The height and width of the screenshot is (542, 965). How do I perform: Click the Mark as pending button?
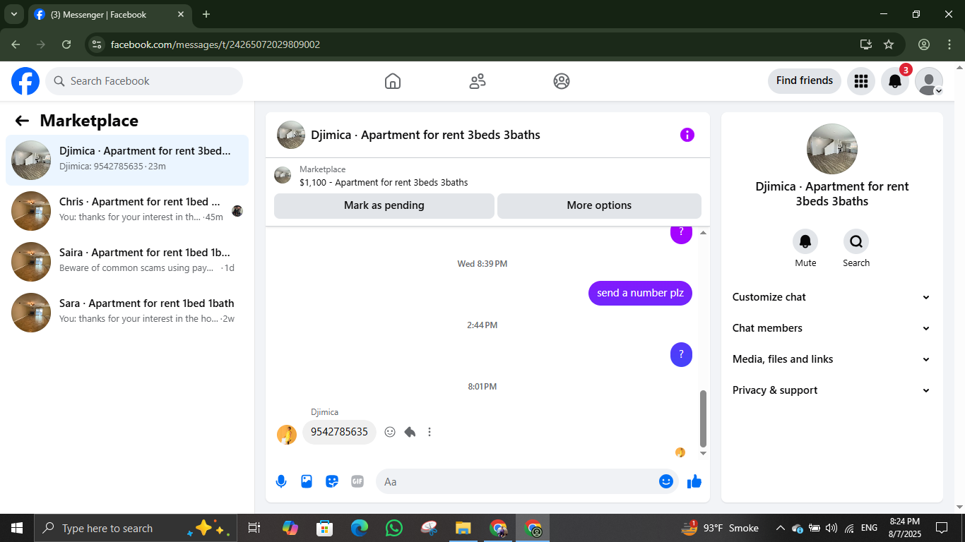pyautogui.click(x=384, y=205)
